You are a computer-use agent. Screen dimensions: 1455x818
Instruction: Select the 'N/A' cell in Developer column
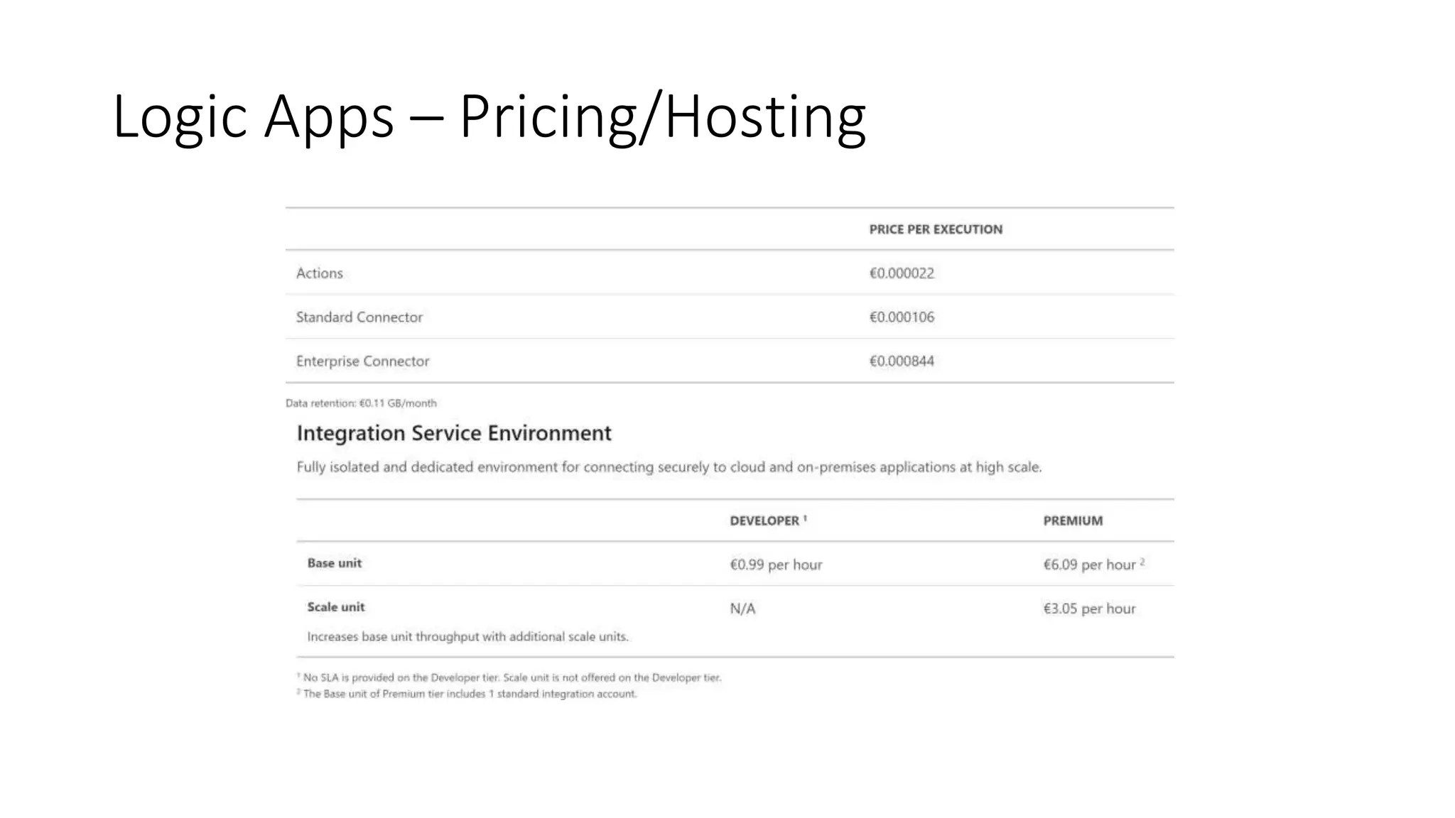tap(742, 609)
